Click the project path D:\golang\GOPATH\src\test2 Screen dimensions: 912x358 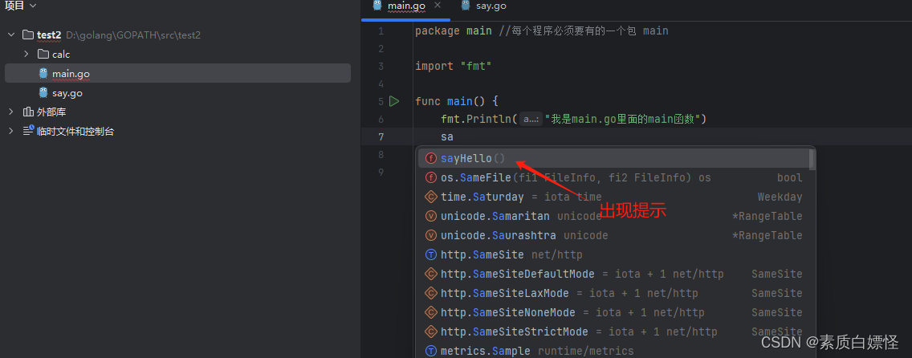(x=133, y=35)
